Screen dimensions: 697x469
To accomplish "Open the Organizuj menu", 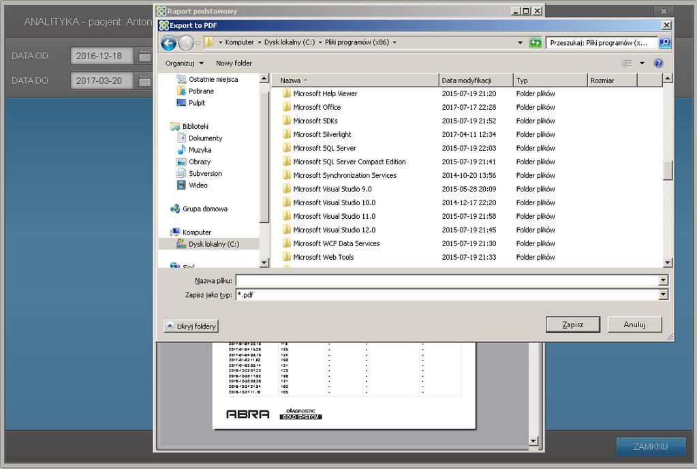I will (184, 63).
